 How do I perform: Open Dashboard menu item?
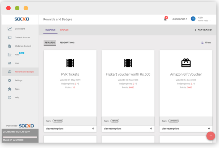tap(20, 29)
